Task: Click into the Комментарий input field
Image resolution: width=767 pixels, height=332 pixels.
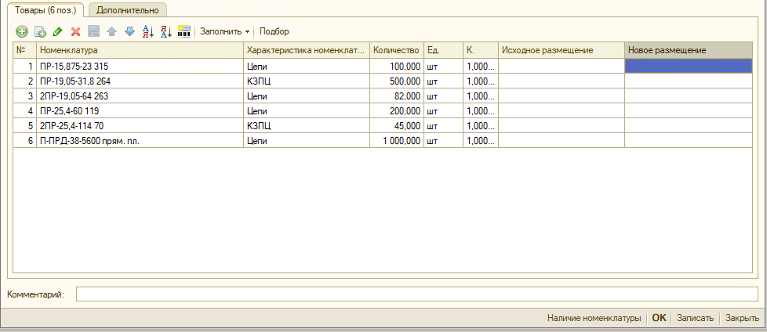Action: pyautogui.click(x=416, y=294)
